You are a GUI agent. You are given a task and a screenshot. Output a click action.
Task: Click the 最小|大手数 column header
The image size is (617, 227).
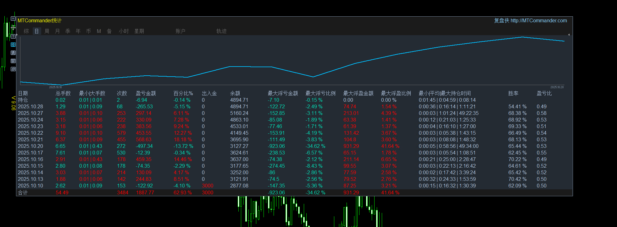click(x=92, y=93)
